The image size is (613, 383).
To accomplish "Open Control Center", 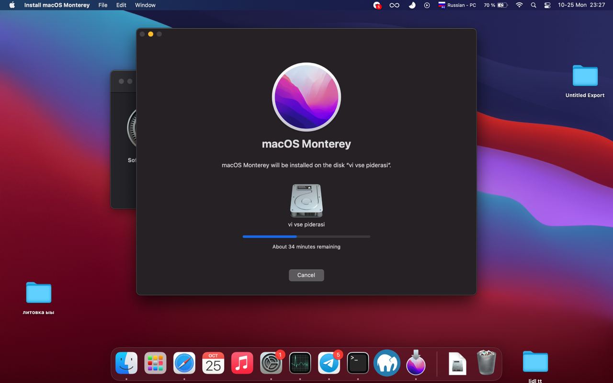I will [547, 5].
